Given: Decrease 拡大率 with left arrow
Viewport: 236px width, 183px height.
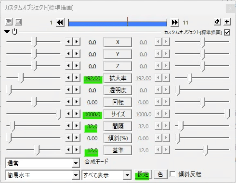Looking at the screenshot, I should click(x=69, y=78).
